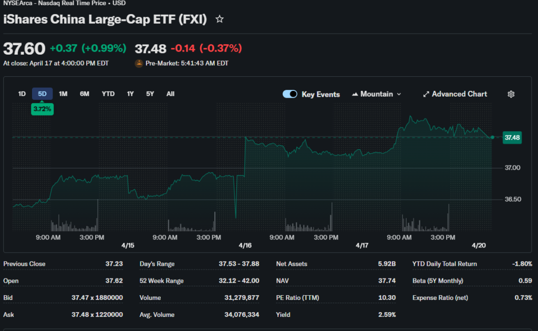Choose the 1Y chart range
Viewport: 538px width, 331px height.
pyautogui.click(x=130, y=94)
